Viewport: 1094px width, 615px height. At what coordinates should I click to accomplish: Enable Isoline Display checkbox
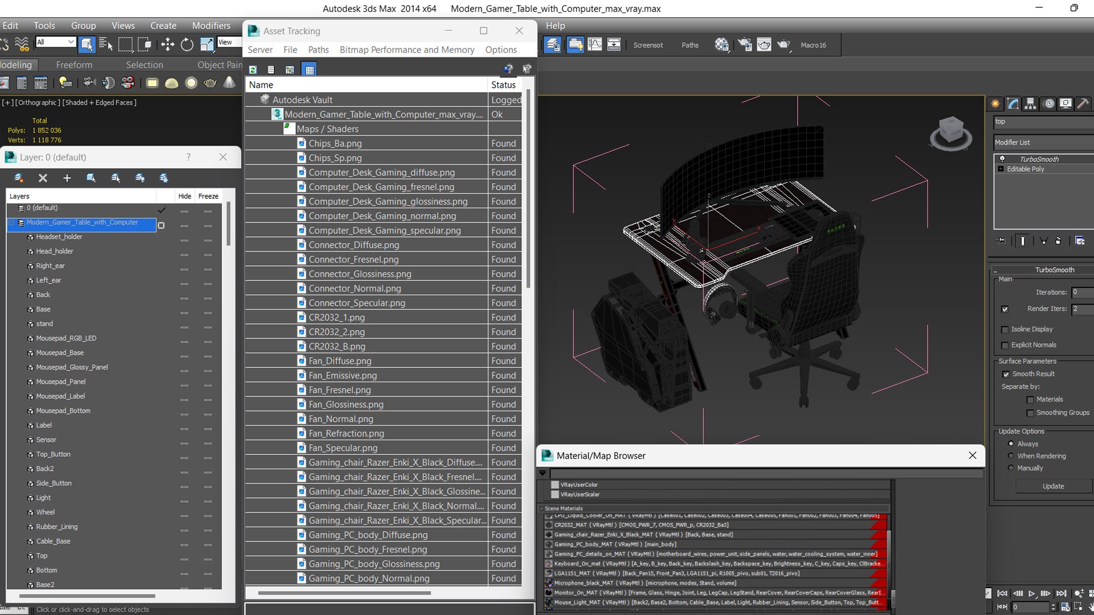(x=1005, y=330)
